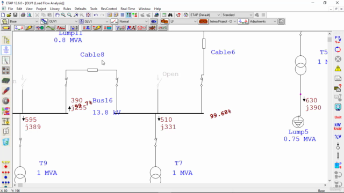
Task: Select Unbalanced Load Flow mode
Action: coord(120,28)
